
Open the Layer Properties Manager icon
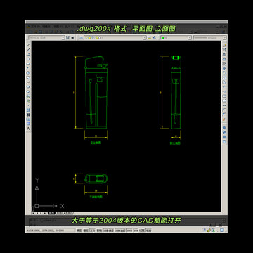(x=81, y=37)
